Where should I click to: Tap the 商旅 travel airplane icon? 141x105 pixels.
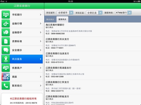(x=6, y=77)
